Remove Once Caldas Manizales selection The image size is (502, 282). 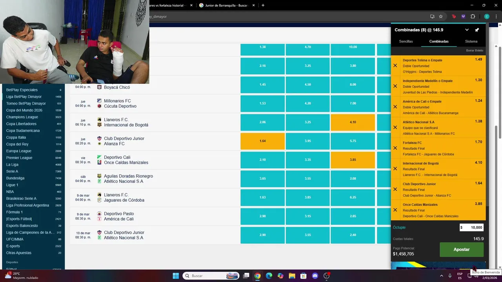(395, 210)
